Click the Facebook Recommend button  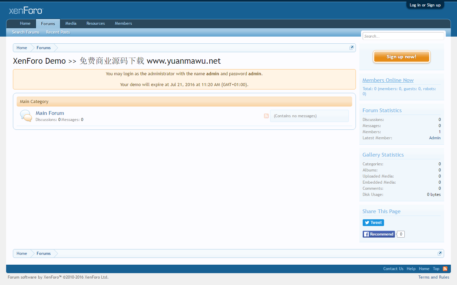pyautogui.click(x=379, y=234)
